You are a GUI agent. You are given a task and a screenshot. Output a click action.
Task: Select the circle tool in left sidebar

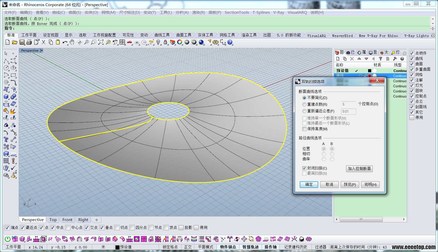point(6,68)
